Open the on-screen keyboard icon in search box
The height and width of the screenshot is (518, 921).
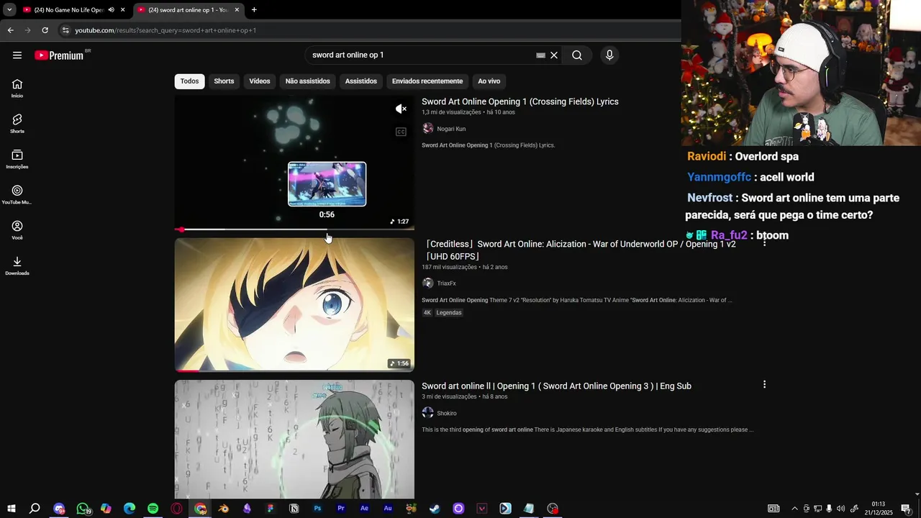[x=541, y=55]
